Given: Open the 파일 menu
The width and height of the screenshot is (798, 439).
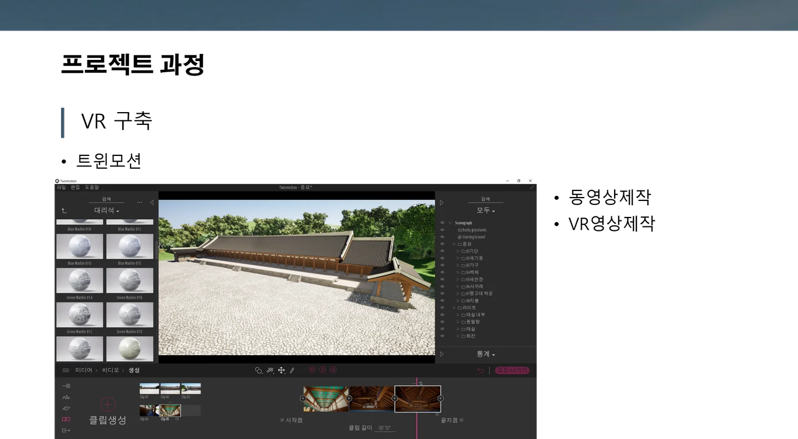Looking at the screenshot, I should [61, 188].
